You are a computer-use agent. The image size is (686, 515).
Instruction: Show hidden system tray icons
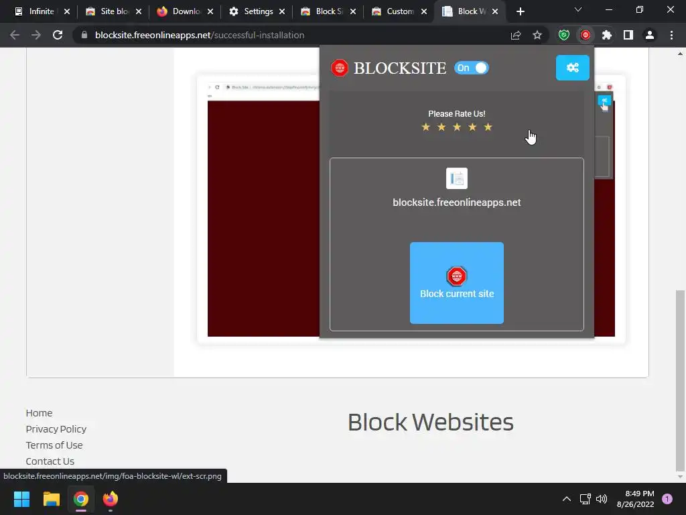567,499
